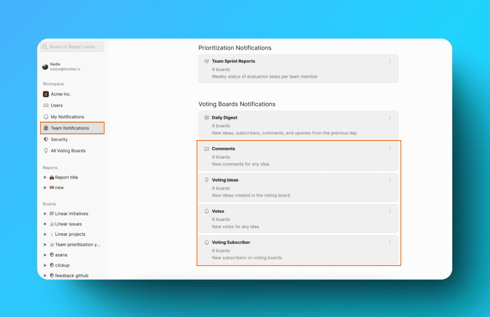Expand the Report title tree item
This screenshot has width=490, height=317.
click(x=45, y=177)
